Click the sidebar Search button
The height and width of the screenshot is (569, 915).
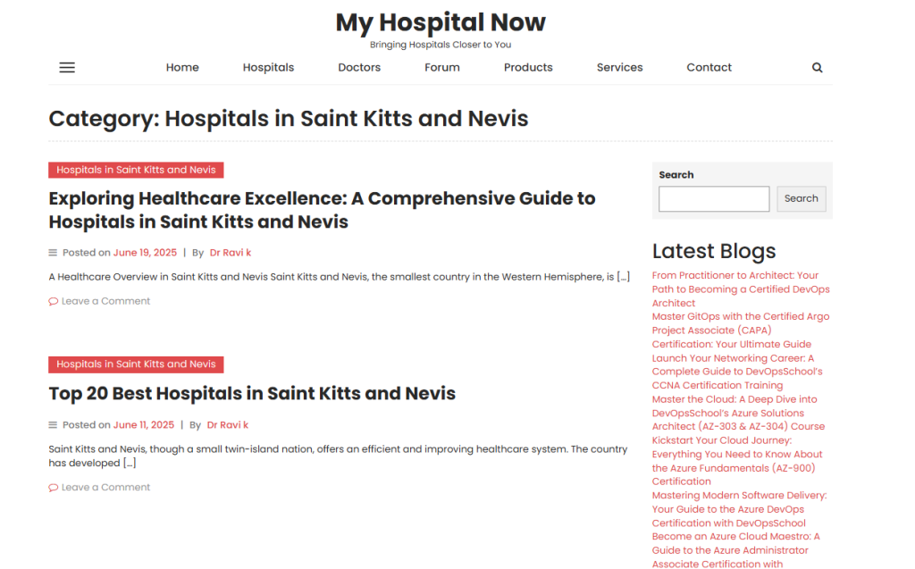pos(802,198)
